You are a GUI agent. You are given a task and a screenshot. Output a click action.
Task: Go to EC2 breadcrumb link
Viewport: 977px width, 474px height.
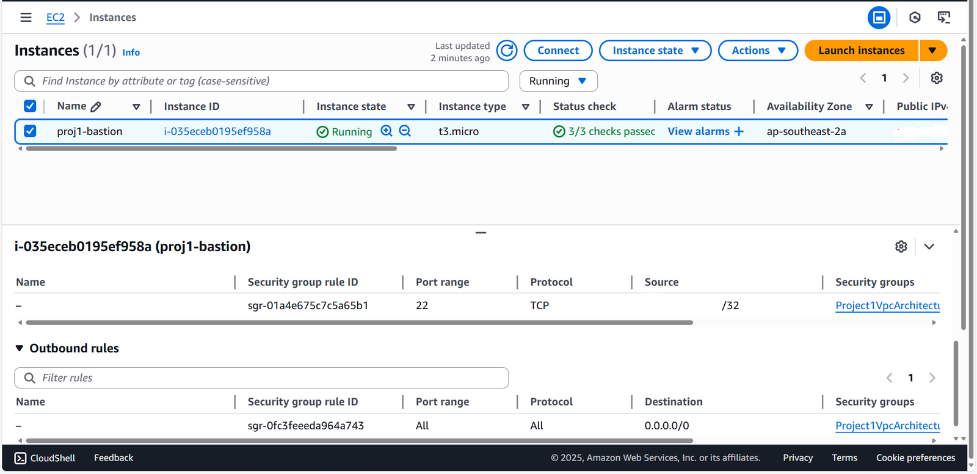click(55, 18)
